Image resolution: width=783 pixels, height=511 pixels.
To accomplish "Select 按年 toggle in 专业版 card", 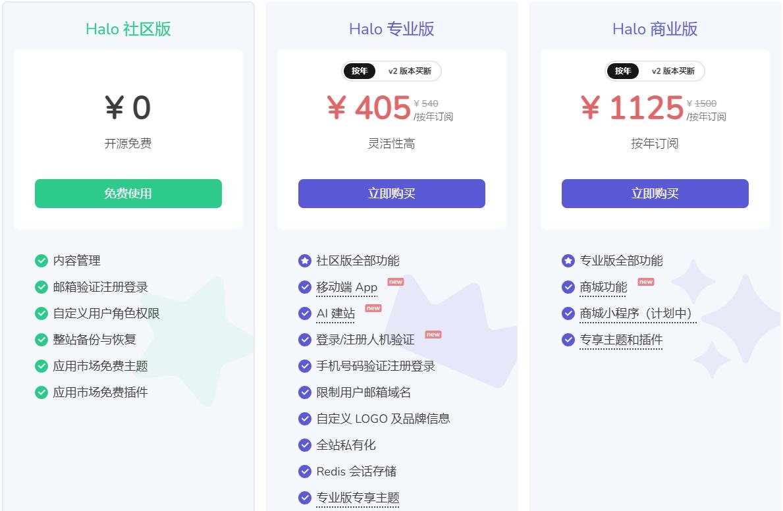I will [x=360, y=71].
